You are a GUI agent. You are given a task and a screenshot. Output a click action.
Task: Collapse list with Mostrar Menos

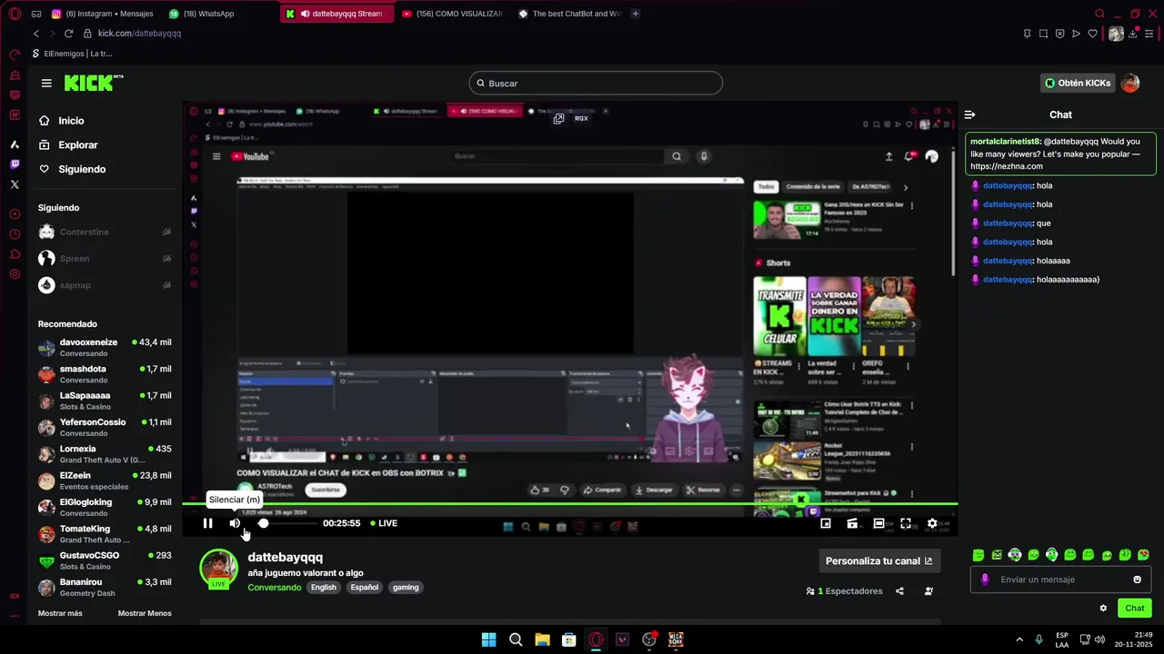[145, 613]
